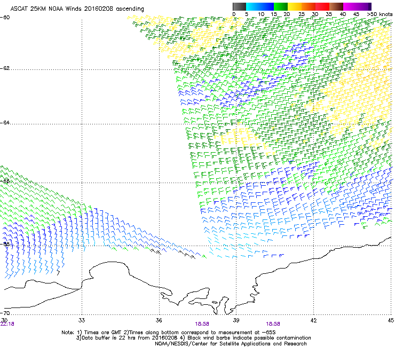Click the gray 0-5 knots legend swatch
395x347 pixels.
pos(239,6)
